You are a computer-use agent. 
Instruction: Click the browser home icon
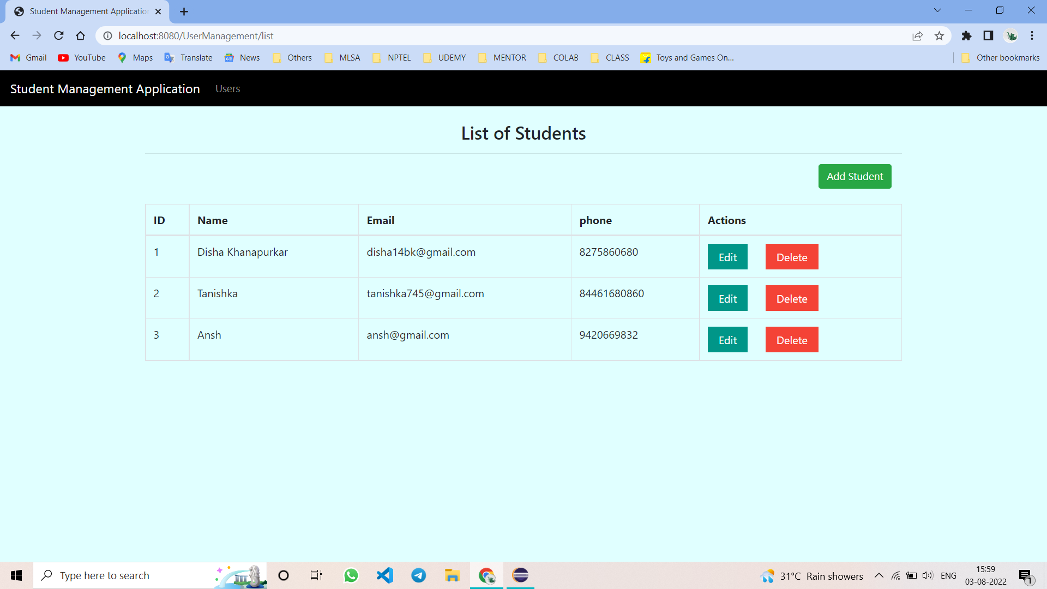(x=80, y=35)
